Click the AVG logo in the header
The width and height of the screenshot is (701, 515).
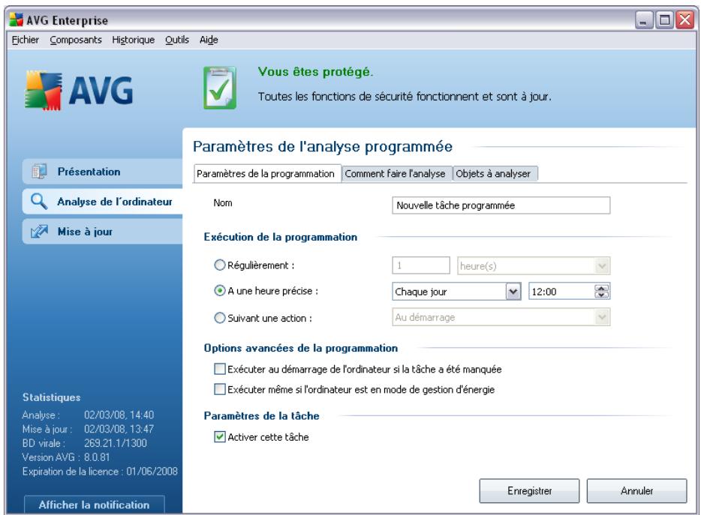coord(79,91)
